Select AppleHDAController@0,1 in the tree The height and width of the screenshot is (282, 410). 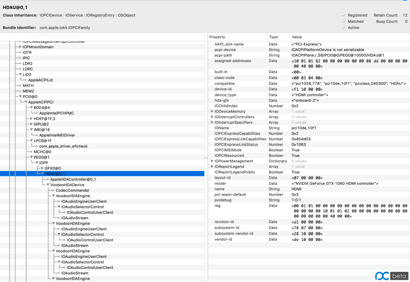coord(73,180)
